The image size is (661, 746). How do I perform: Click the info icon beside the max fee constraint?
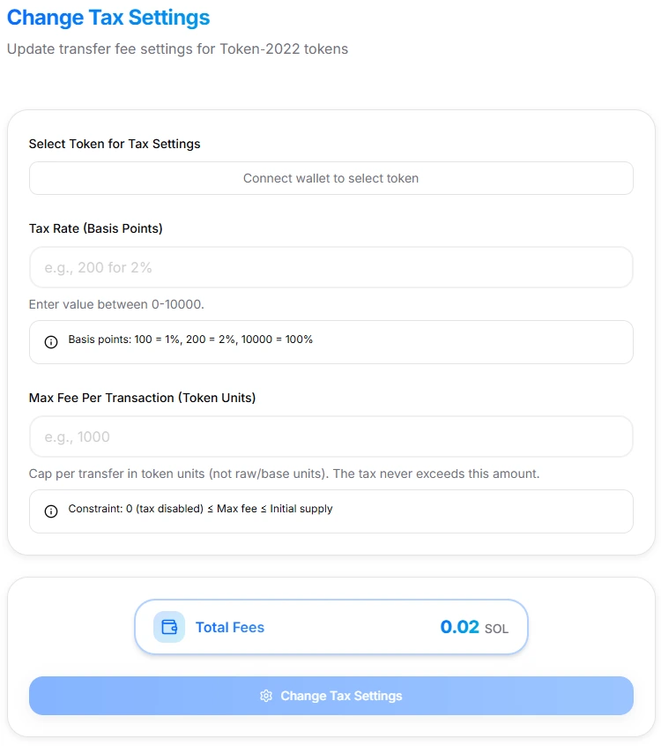[51, 509]
